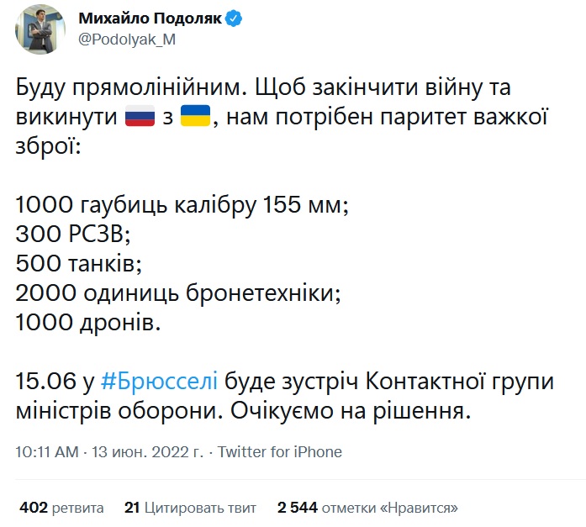Image resolution: width=586 pixels, height=527 pixels.
Task: Open the 21 Цитировать твит list
Action: point(192,508)
